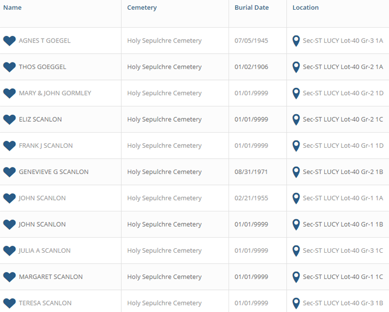Sort by the Cemetery column header
The image size is (389, 312).
(x=142, y=8)
